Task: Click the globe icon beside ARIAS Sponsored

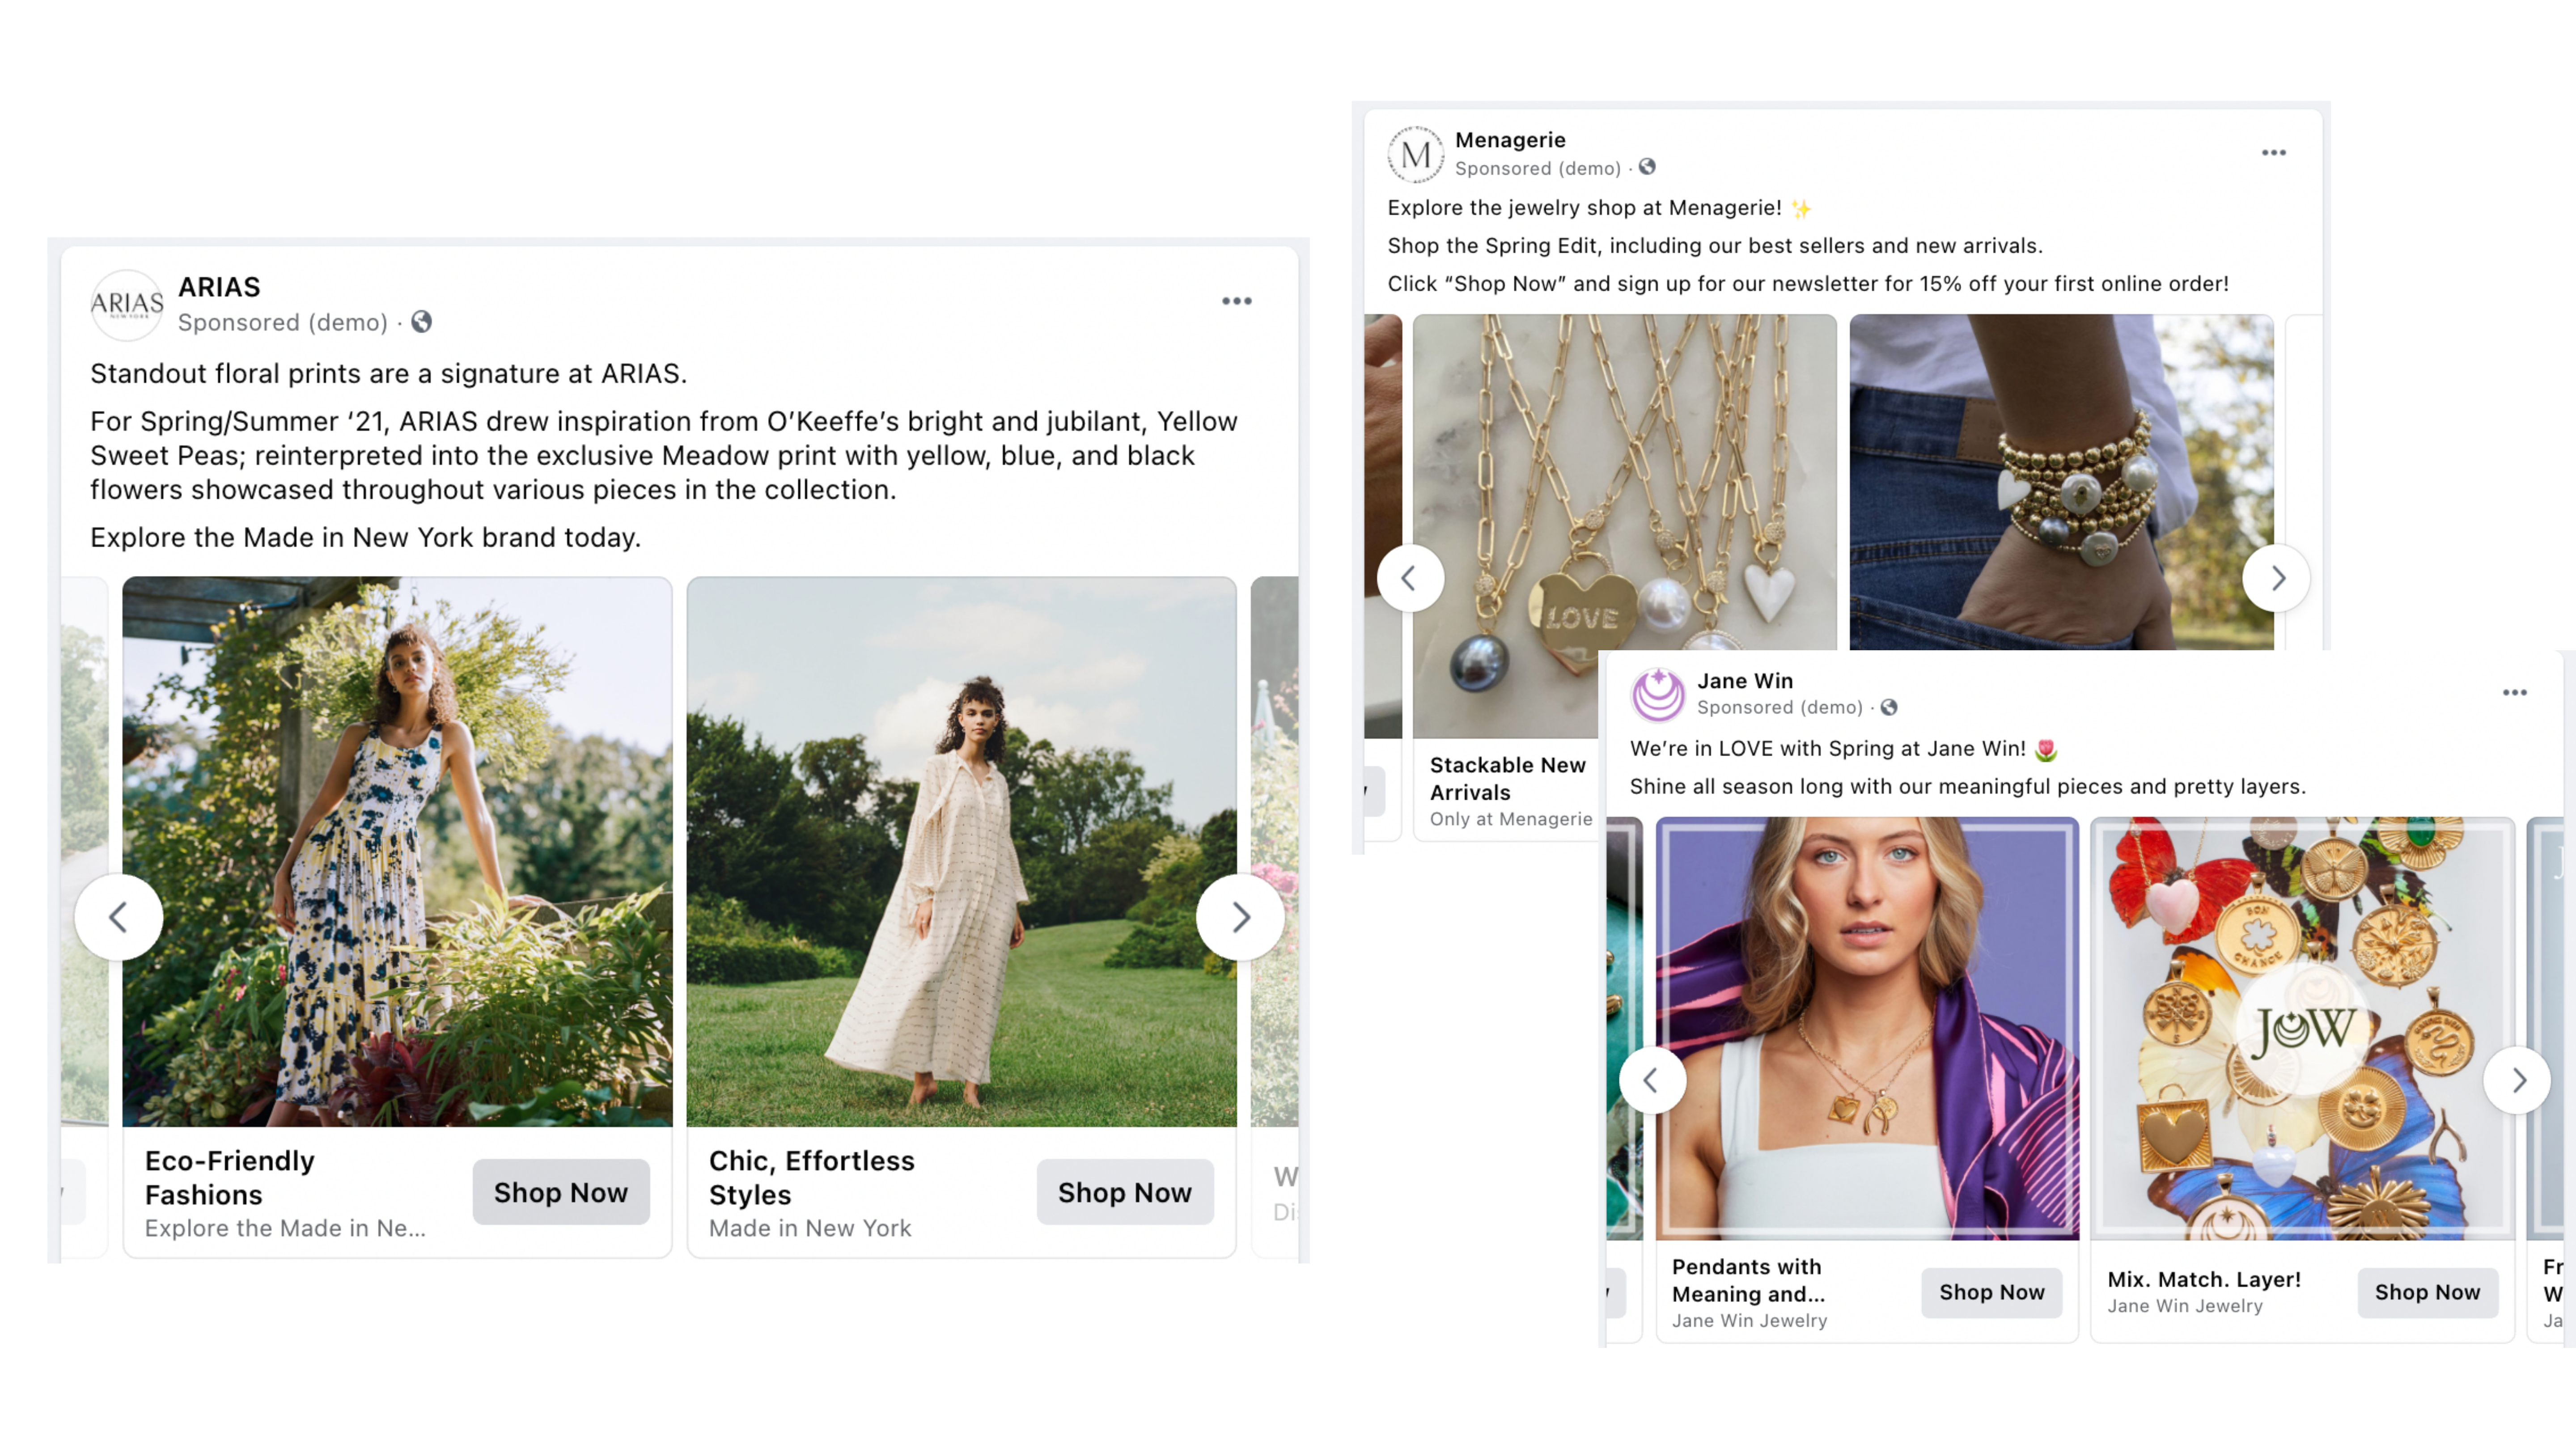Action: click(422, 322)
